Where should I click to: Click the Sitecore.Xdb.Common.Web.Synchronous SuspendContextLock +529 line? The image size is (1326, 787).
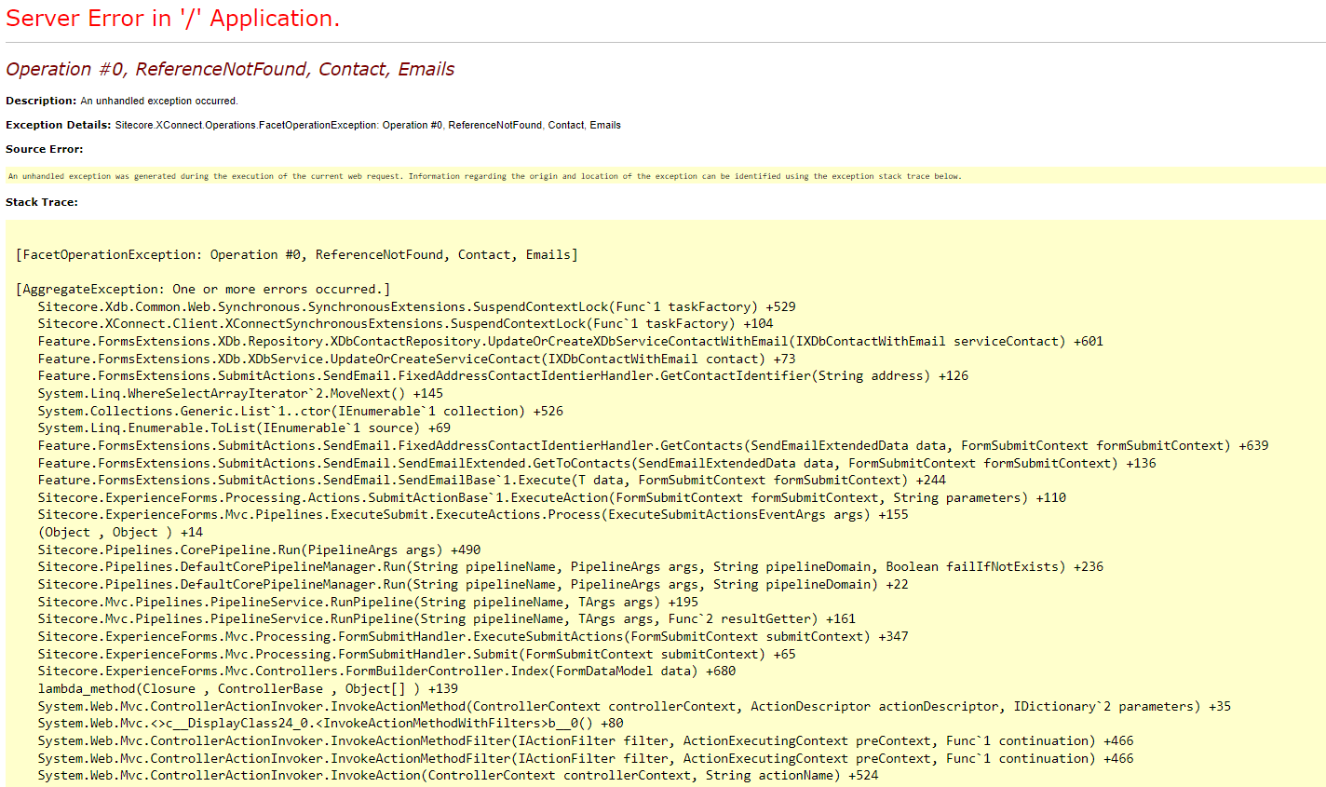pyautogui.click(x=417, y=306)
